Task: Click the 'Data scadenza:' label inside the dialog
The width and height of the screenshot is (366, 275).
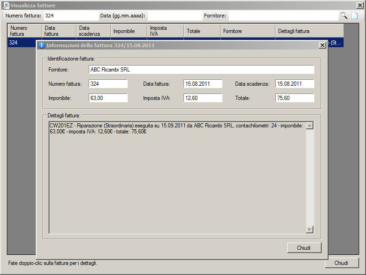Action: (x=252, y=84)
